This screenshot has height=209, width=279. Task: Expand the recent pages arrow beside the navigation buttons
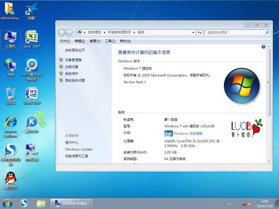coord(74,33)
